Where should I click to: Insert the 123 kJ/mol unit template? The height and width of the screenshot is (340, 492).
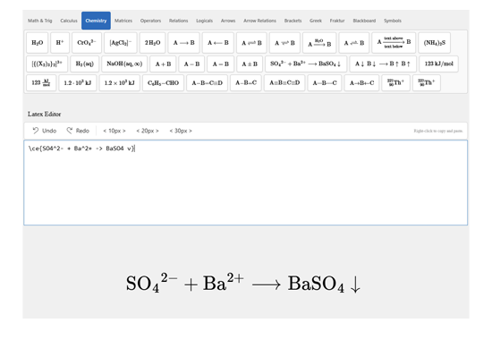coord(438,64)
